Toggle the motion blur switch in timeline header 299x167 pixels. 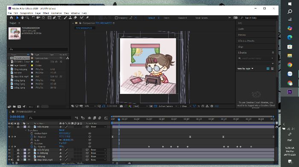[x=100, y=118]
